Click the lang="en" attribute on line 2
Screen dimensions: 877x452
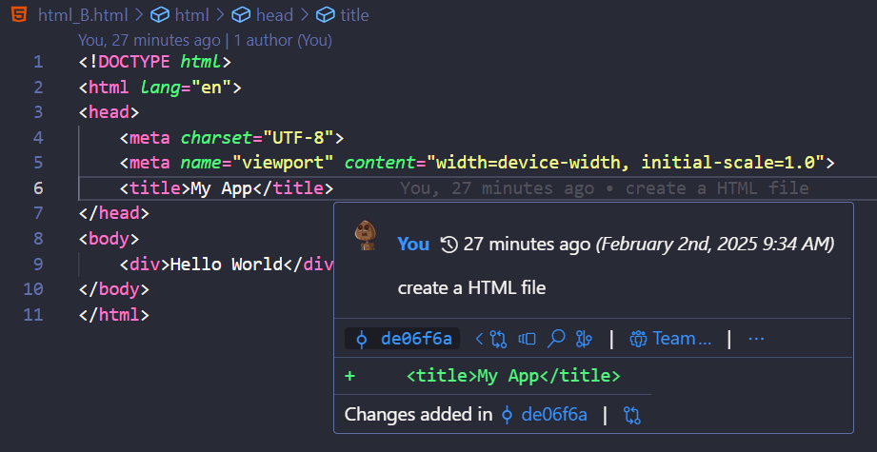click(x=186, y=88)
